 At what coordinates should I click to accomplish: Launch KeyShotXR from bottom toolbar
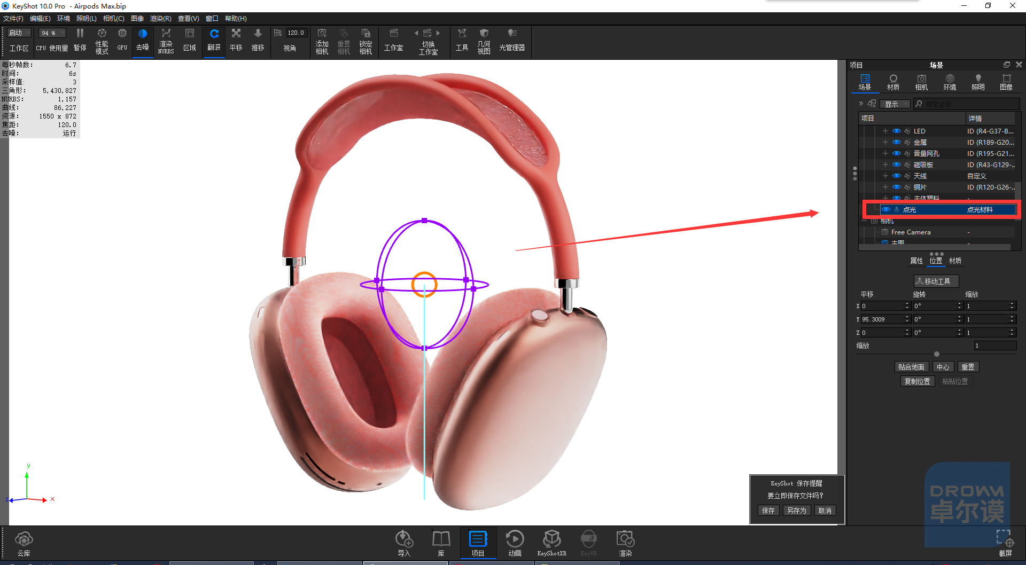pyautogui.click(x=551, y=544)
